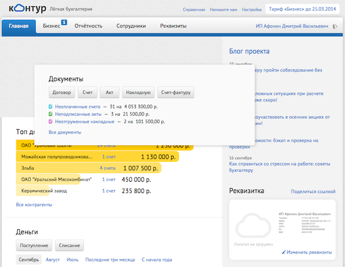Click the Поступление button

(x=34, y=246)
